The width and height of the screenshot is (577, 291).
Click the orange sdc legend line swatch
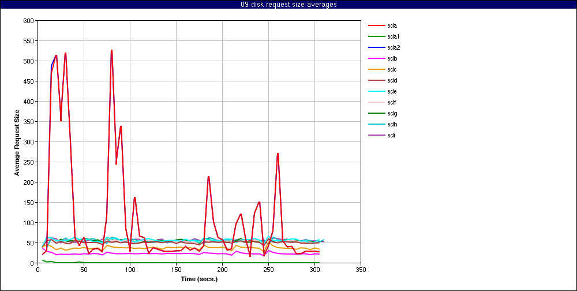click(376, 69)
